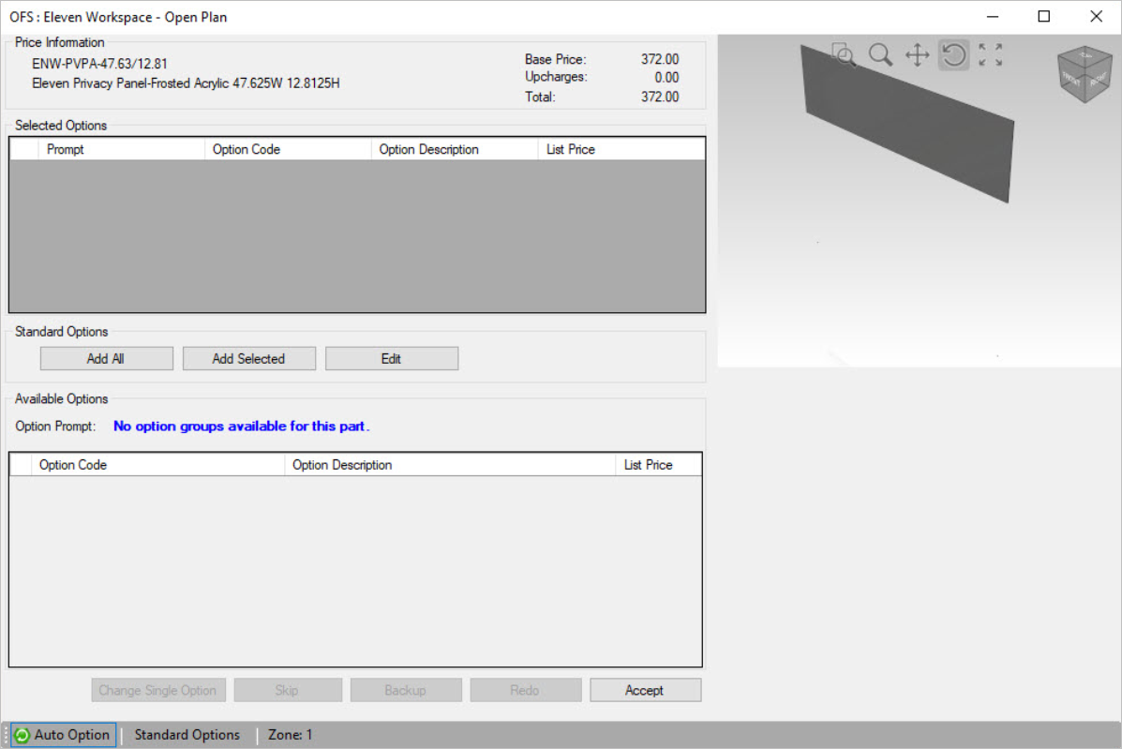Click the Accept button
The image size is (1122, 749).
[x=645, y=690]
